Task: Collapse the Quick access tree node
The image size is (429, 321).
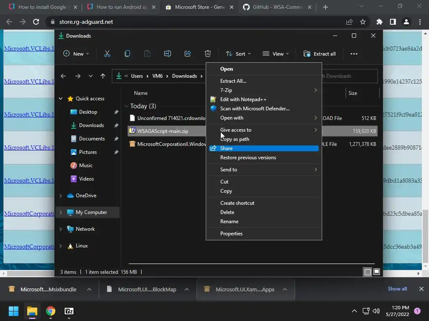Action: click(x=60, y=99)
